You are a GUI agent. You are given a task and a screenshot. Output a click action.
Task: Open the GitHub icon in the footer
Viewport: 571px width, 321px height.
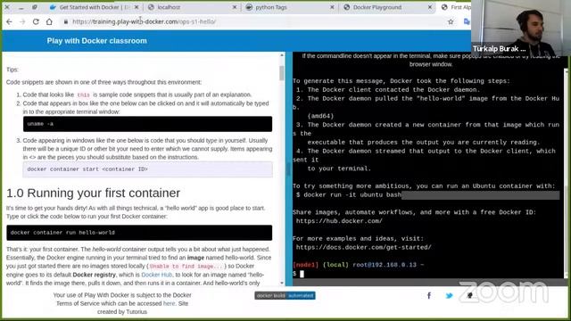tap(470, 295)
